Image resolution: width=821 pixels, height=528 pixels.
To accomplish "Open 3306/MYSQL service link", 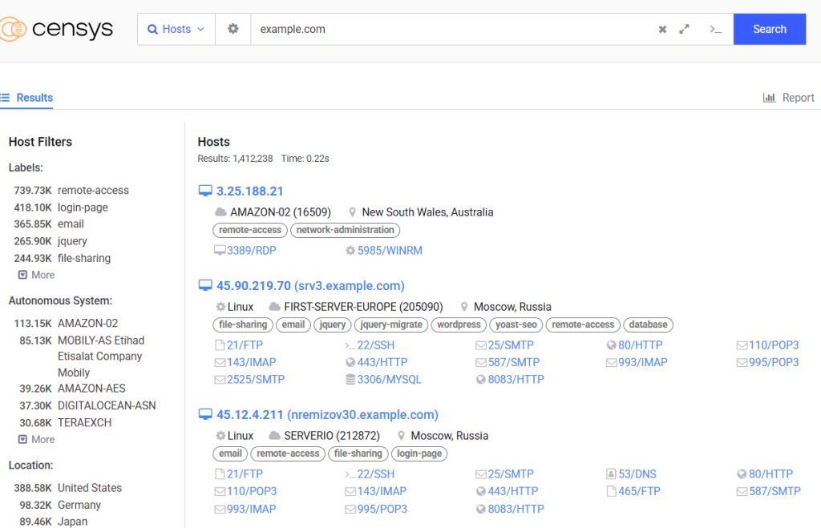I will point(389,380).
